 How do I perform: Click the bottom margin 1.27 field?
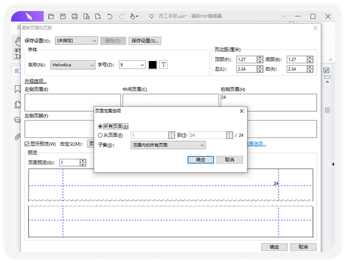click(297, 59)
